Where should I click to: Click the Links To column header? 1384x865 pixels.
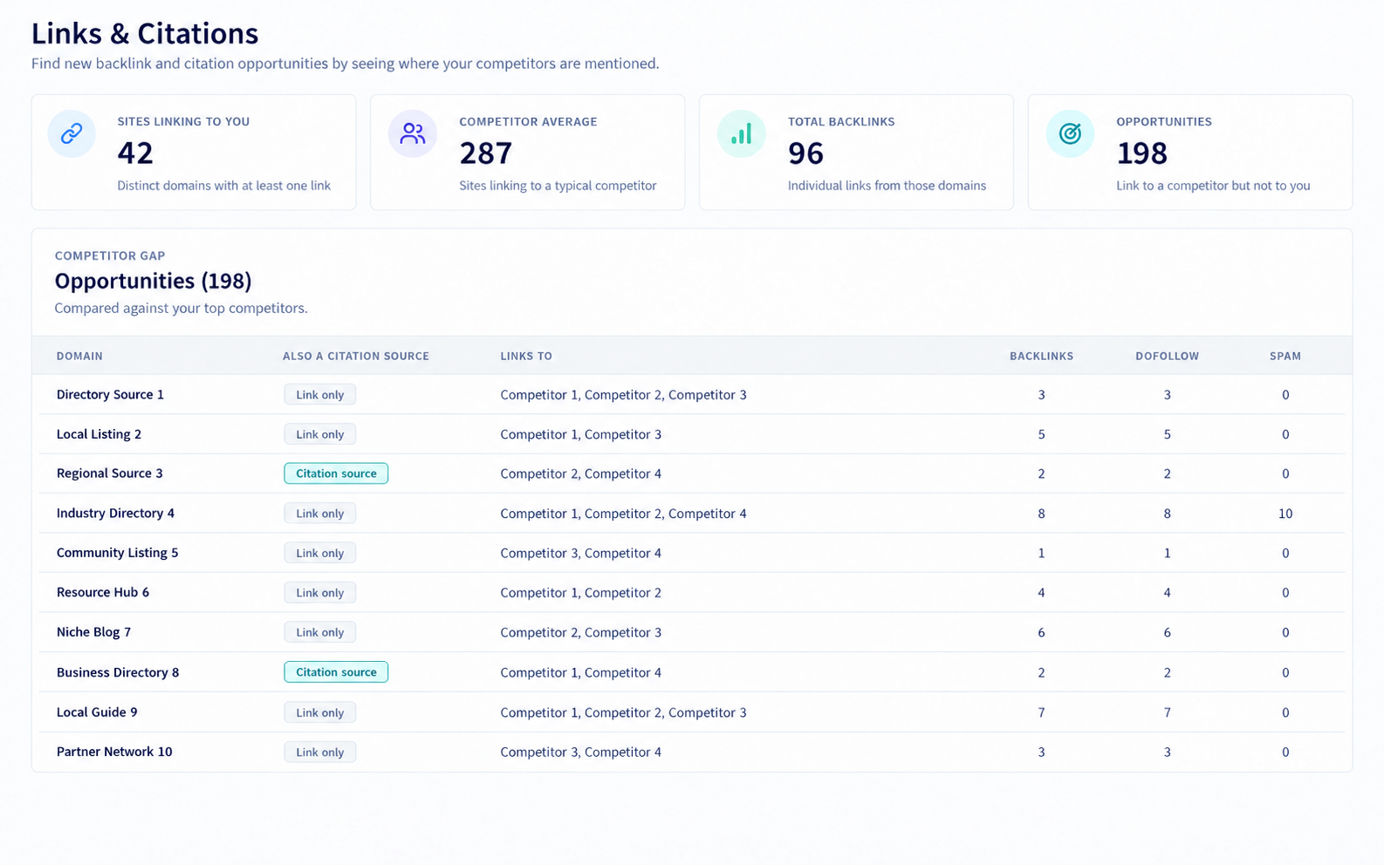click(x=526, y=356)
